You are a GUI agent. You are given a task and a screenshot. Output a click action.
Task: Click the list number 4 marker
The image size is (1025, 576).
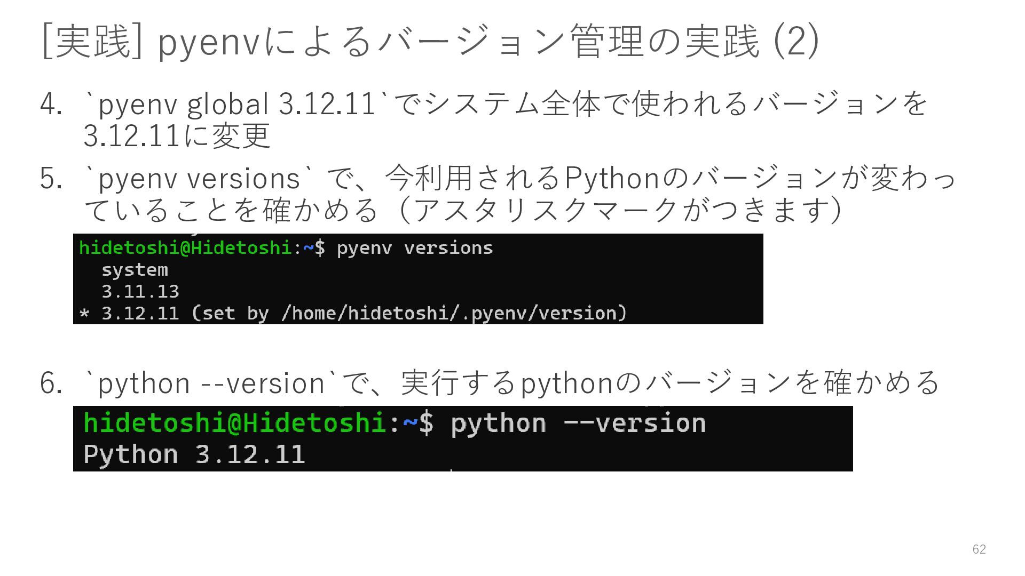click(x=51, y=104)
